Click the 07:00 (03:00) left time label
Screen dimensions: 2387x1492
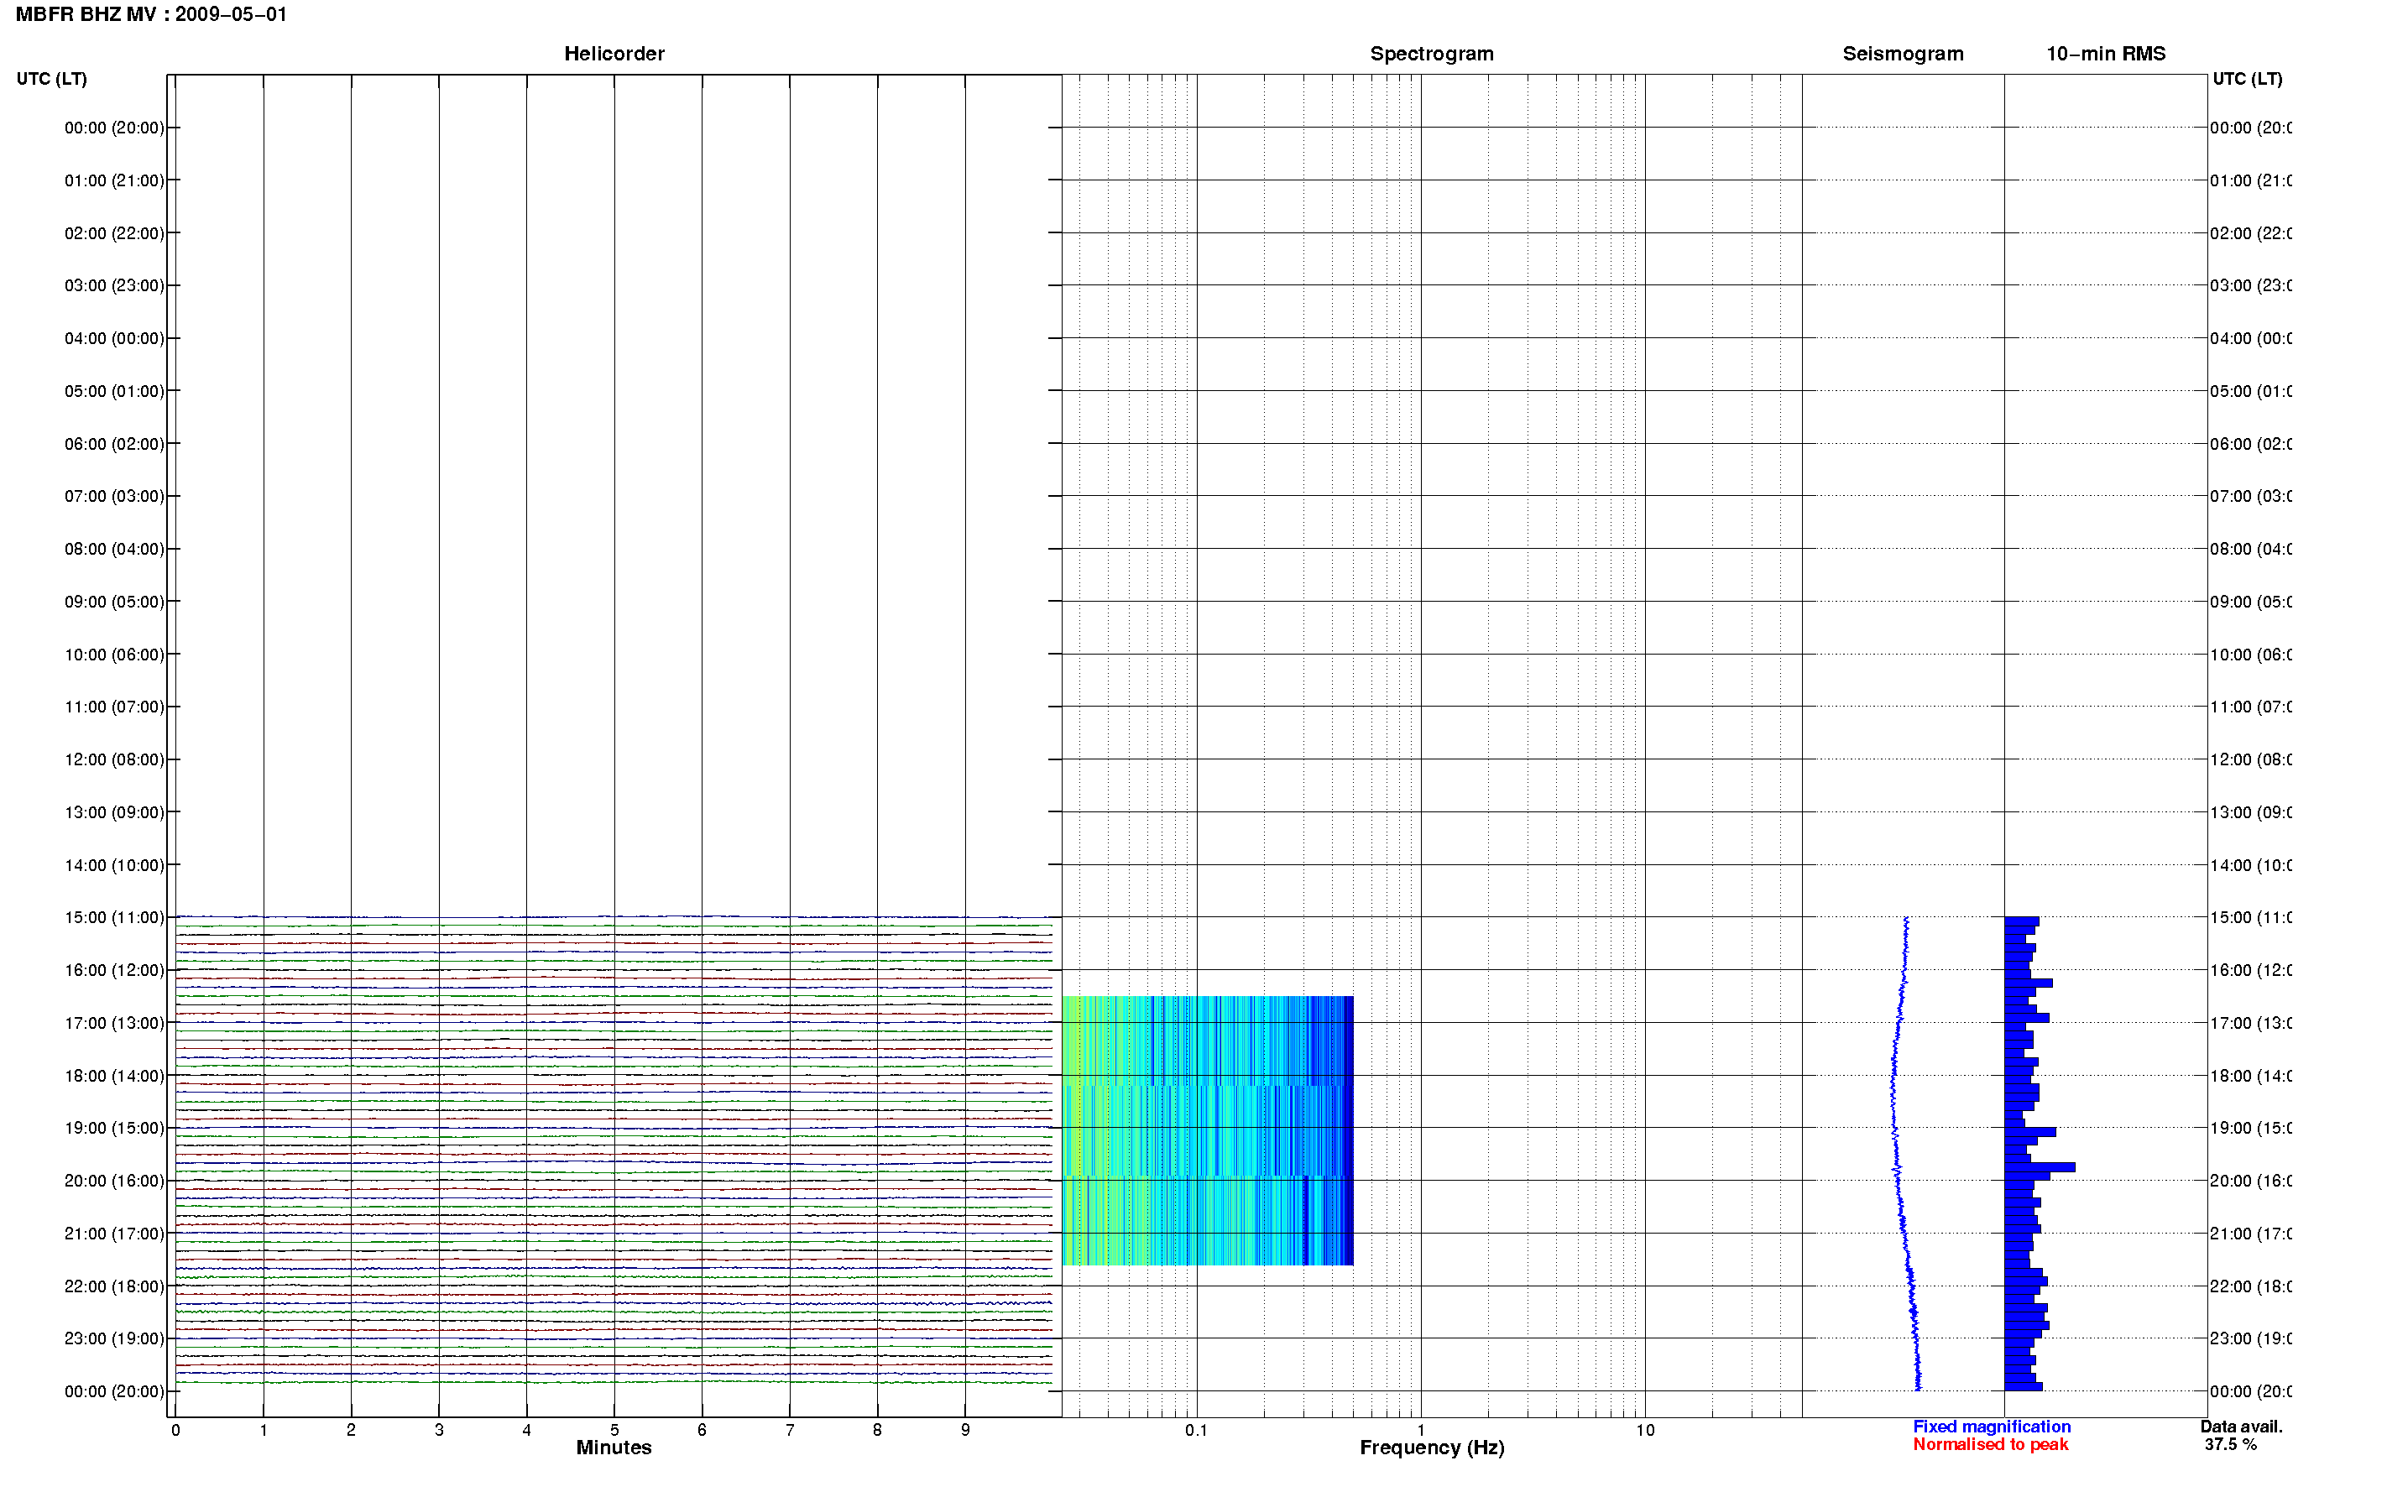[x=114, y=496]
